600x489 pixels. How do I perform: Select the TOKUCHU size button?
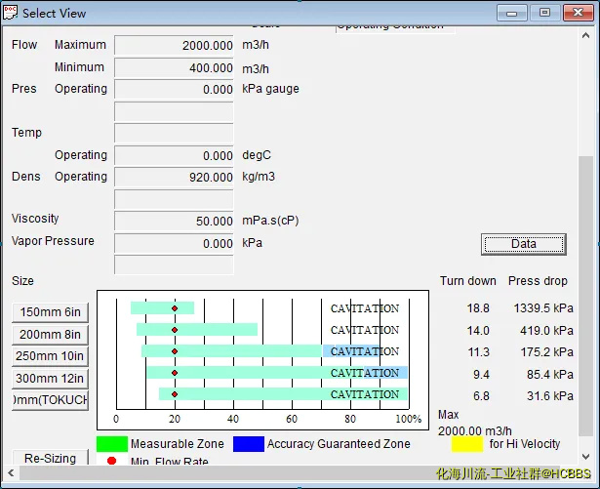tap(50, 400)
